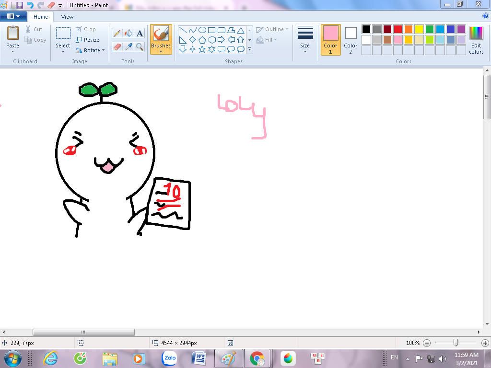Open the Rotate dropdown
The height and width of the screenshot is (368, 491).
pyautogui.click(x=90, y=50)
